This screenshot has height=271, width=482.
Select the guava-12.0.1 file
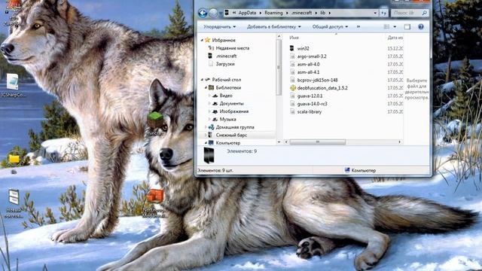pyautogui.click(x=310, y=96)
